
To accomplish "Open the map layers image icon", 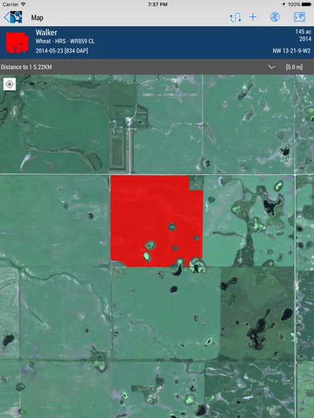I will coord(299,17).
